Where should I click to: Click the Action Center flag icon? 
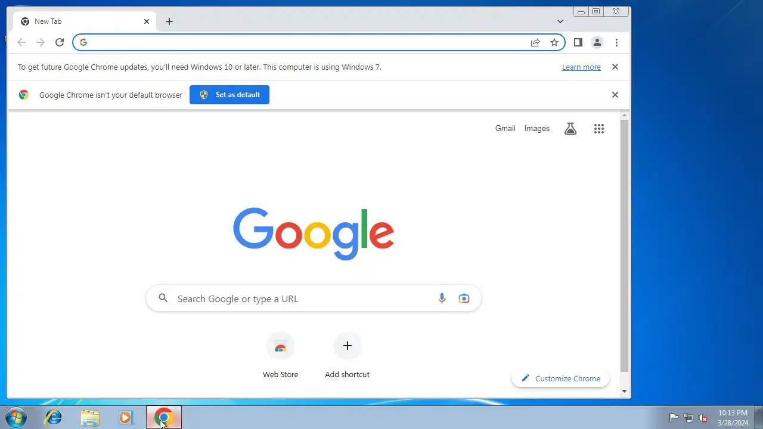point(674,418)
